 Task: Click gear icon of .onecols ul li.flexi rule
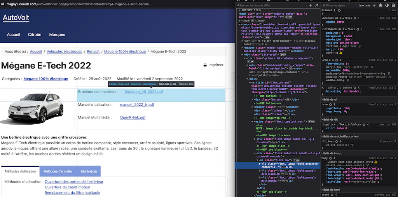(x=355, y=18)
